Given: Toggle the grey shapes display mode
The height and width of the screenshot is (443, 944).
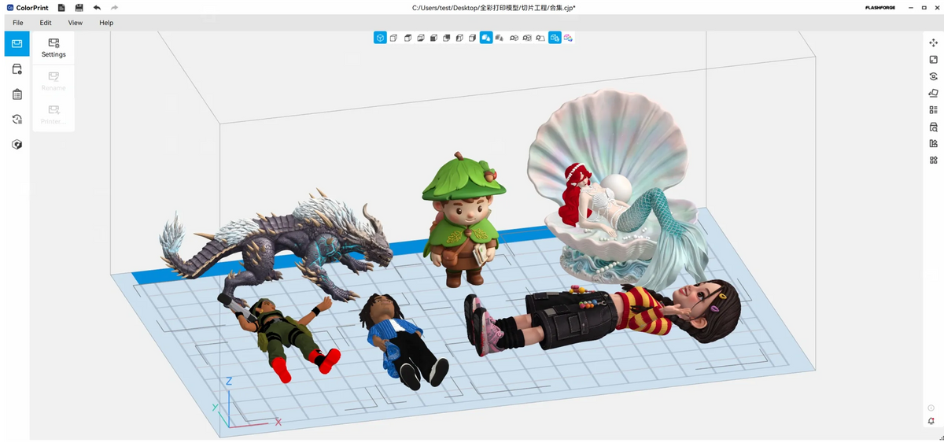Looking at the screenshot, I should (500, 37).
